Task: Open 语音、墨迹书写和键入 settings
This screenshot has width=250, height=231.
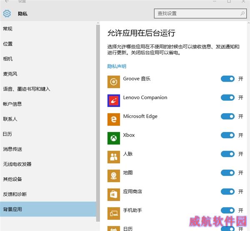Action: (x=48, y=89)
